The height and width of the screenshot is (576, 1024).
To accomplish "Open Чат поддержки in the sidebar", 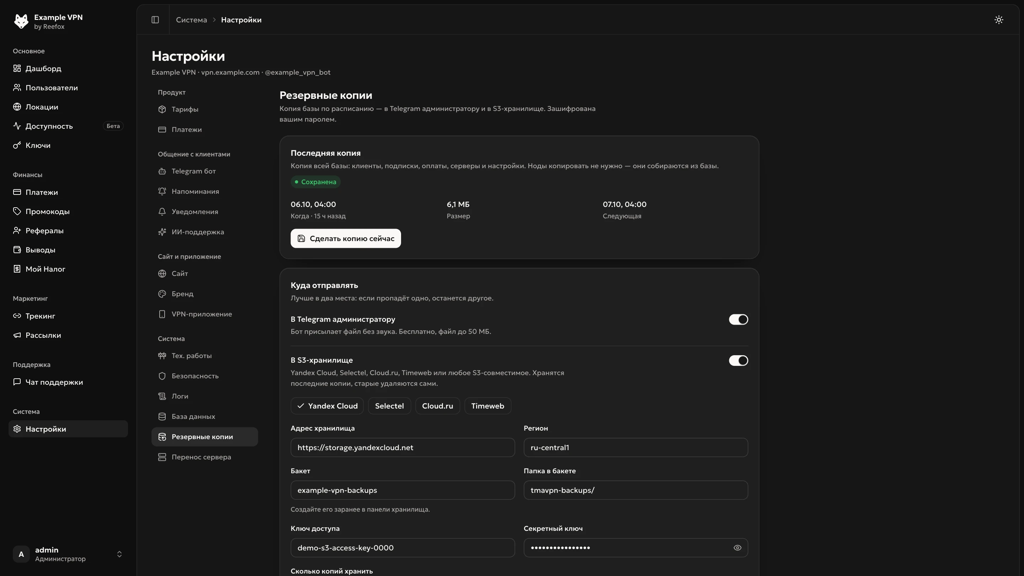I will point(68,382).
